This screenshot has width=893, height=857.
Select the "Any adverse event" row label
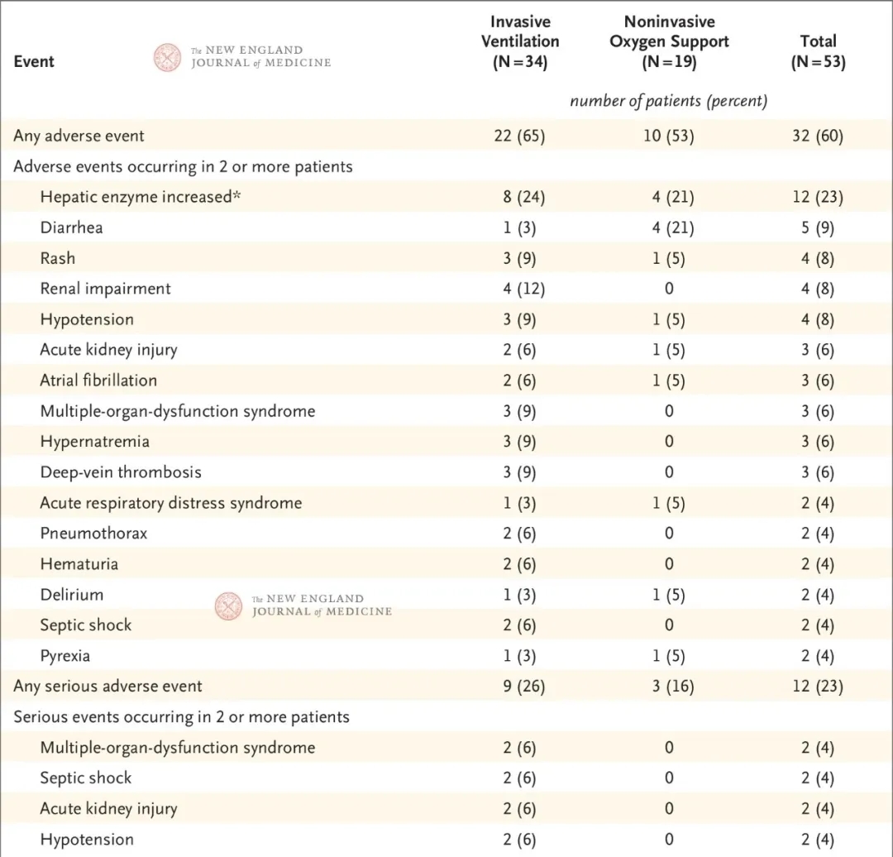(x=79, y=136)
